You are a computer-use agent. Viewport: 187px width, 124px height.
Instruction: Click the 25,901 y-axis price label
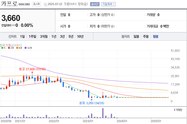click(175, 76)
